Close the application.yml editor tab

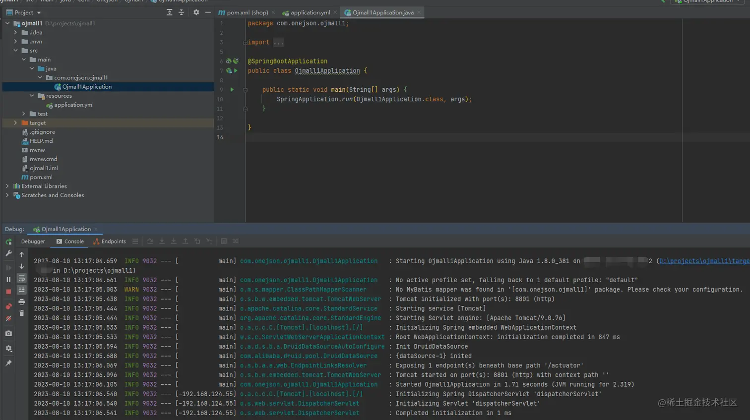click(336, 12)
